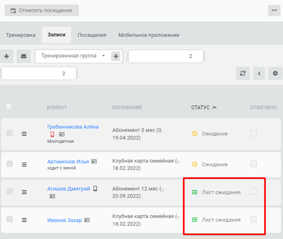Screen dimensions: 283x239
Task: Click ID card icon under Агишев Дмитрий
Action: 52,196
